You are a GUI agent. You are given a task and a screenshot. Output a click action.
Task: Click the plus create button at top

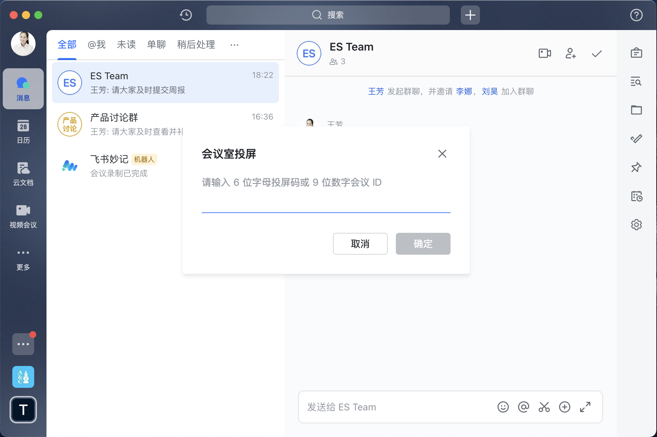click(470, 15)
